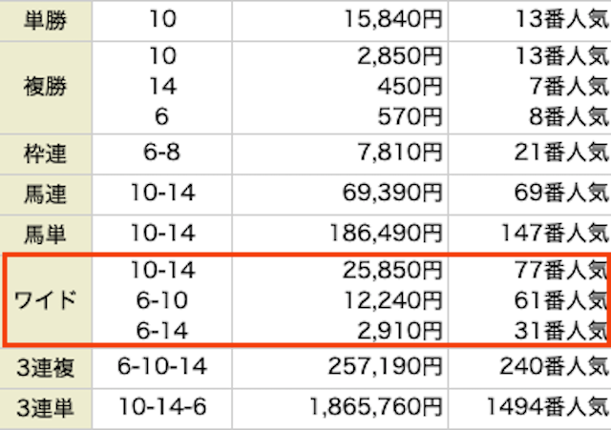Click the 単勝 row label
Viewport: 611px width, 430px height.
[x=45, y=20]
